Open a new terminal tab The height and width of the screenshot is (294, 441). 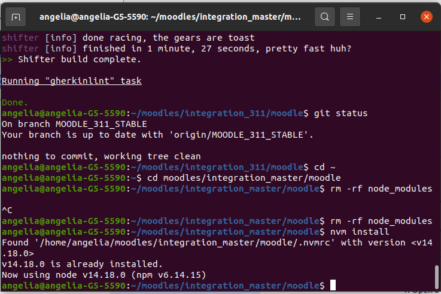point(16,17)
